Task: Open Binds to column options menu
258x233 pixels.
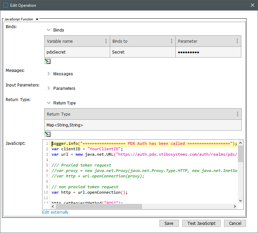Action: [172, 41]
